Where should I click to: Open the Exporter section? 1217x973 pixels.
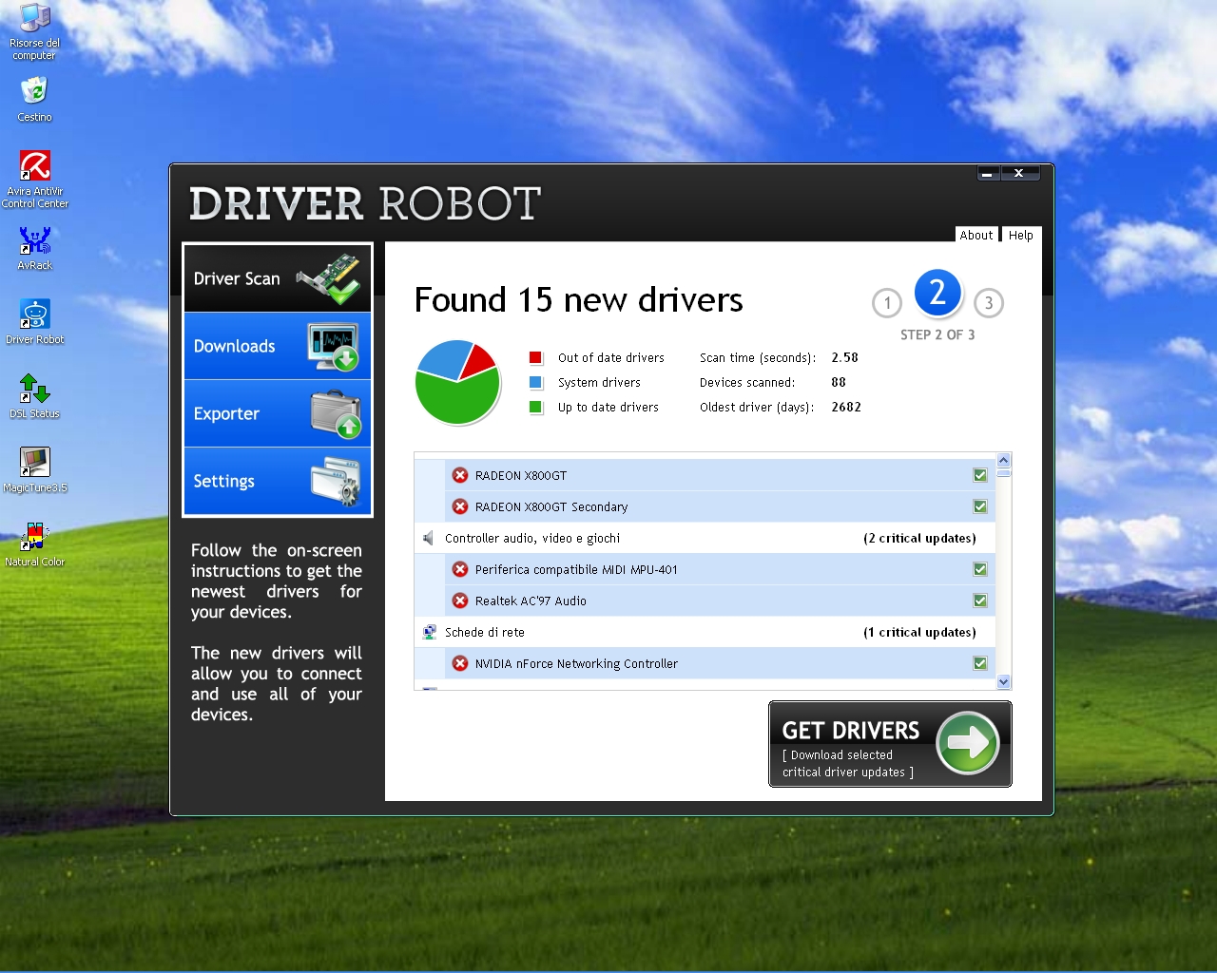(x=277, y=413)
